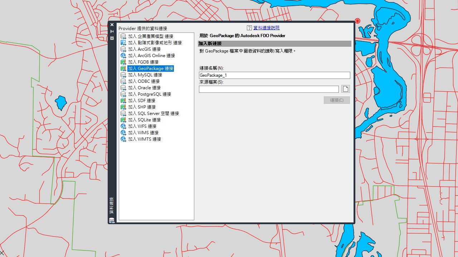Click the 來源檔案 input field
Image resolution: width=458 pixels, height=257 pixels.
[x=269, y=89]
